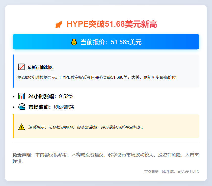Expand the 最新行情速报 section

(x=106, y=71)
